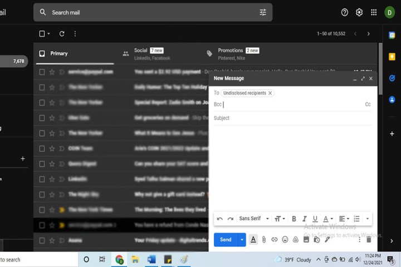Pop out compose to full screen
The height and width of the screenshot is (267, 401).
(363, 78)
